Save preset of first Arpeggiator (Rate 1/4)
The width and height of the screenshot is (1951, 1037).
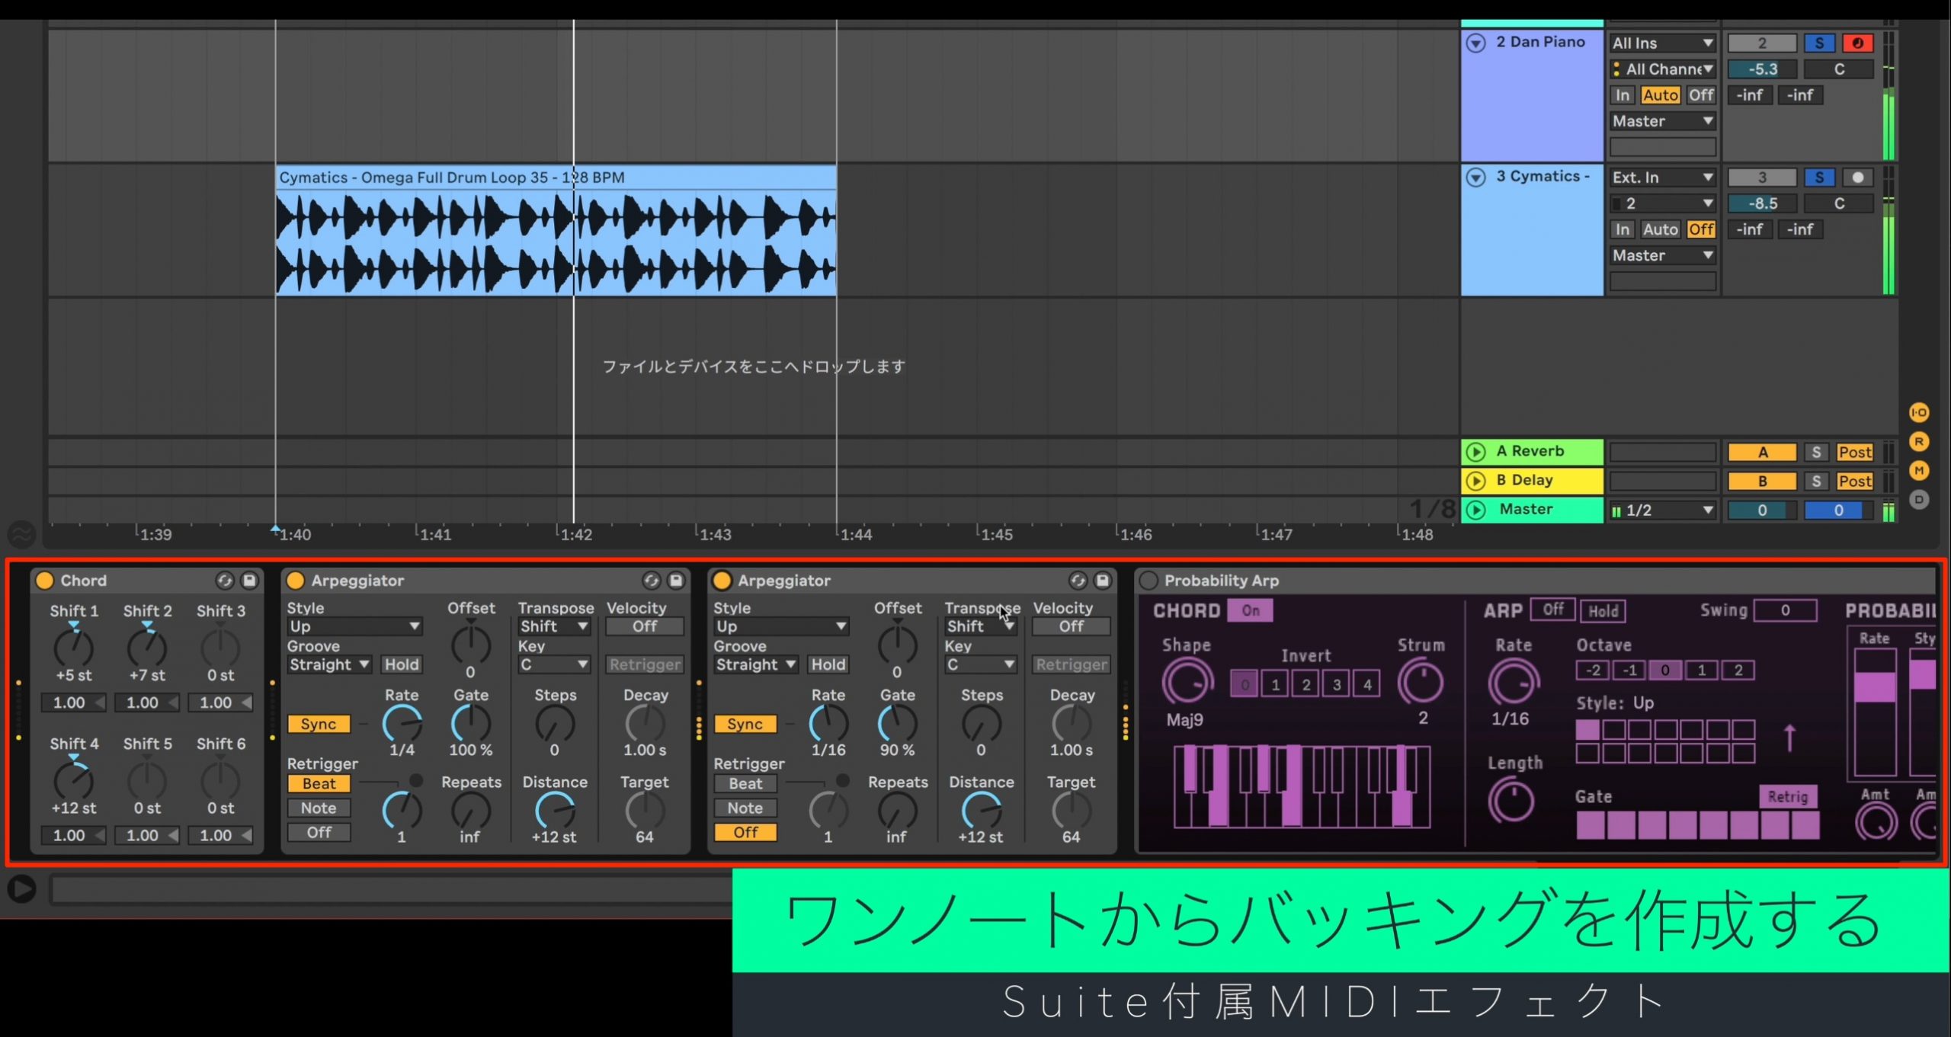point(676,581)
